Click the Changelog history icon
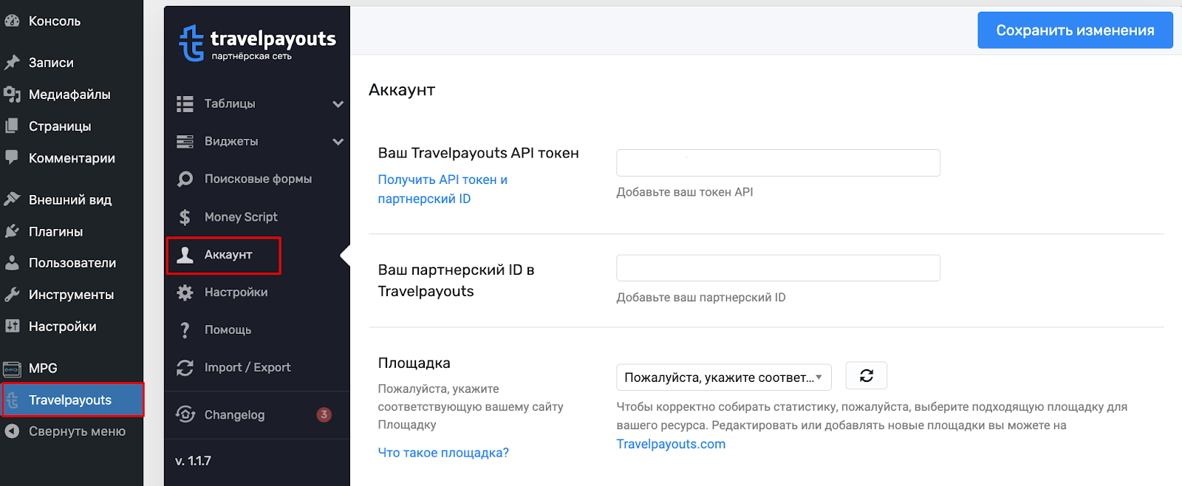Image resolution: width=1182 pixels, height=486 pixels. pyautogui.click(x=185, y=414)
